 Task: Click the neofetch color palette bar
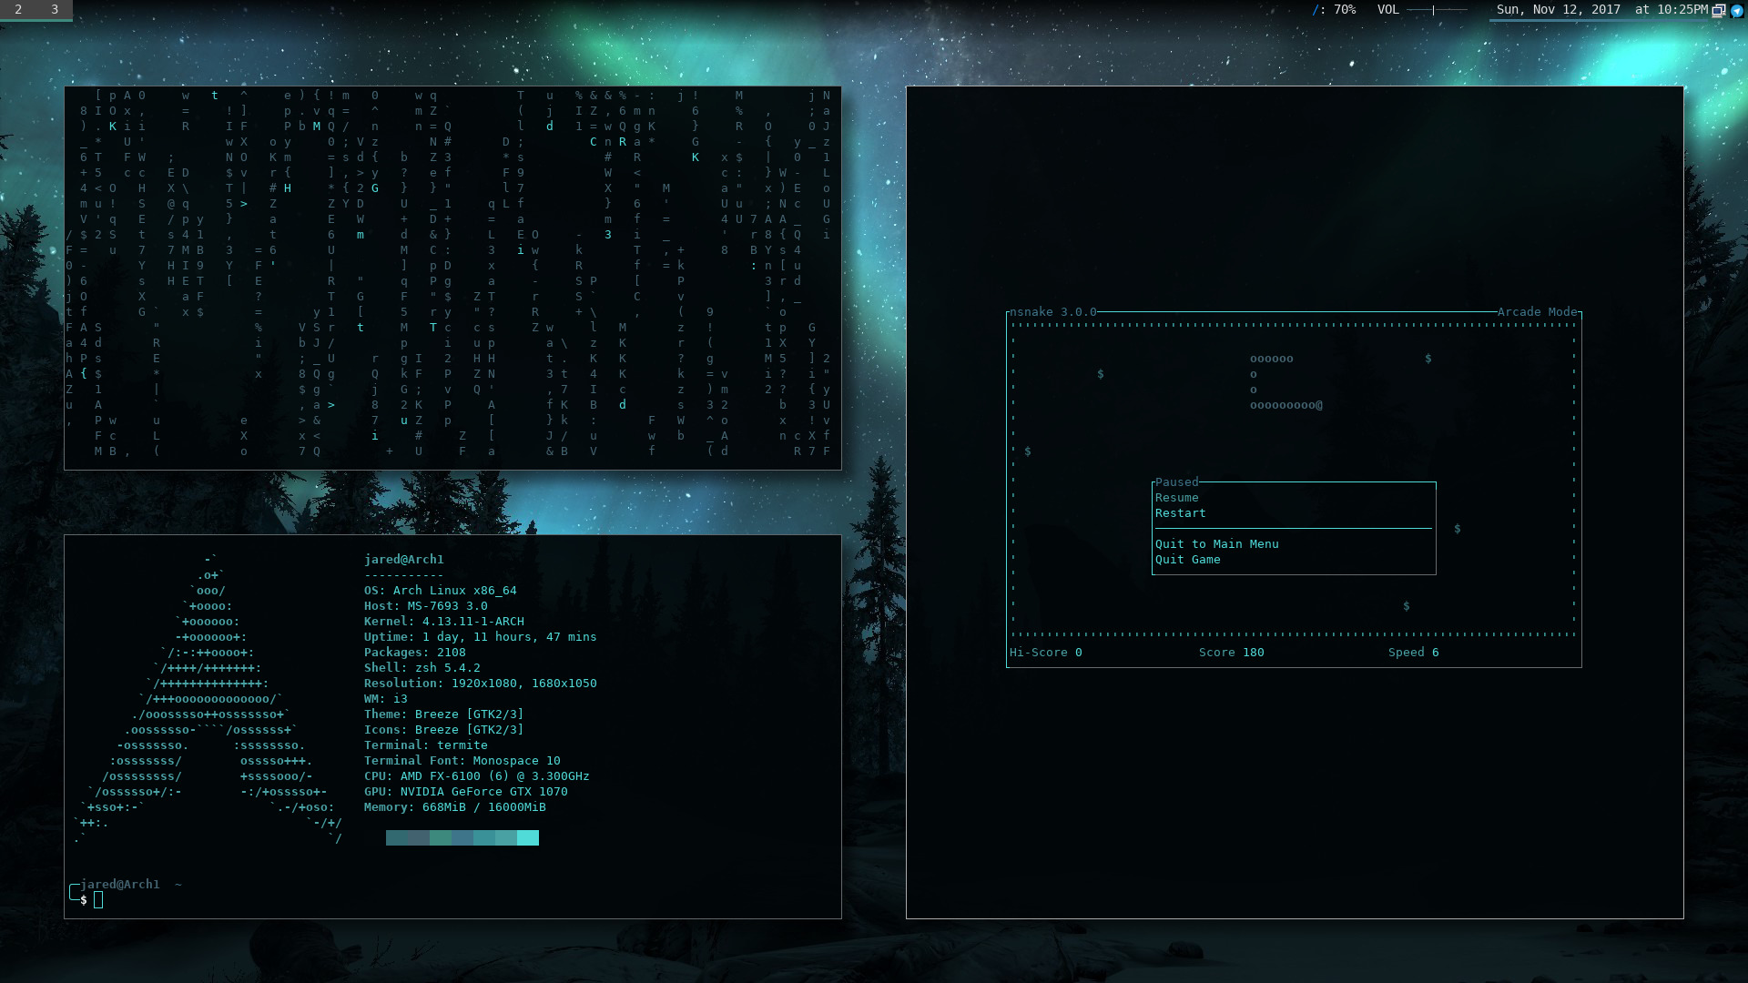tap(462, 837)
